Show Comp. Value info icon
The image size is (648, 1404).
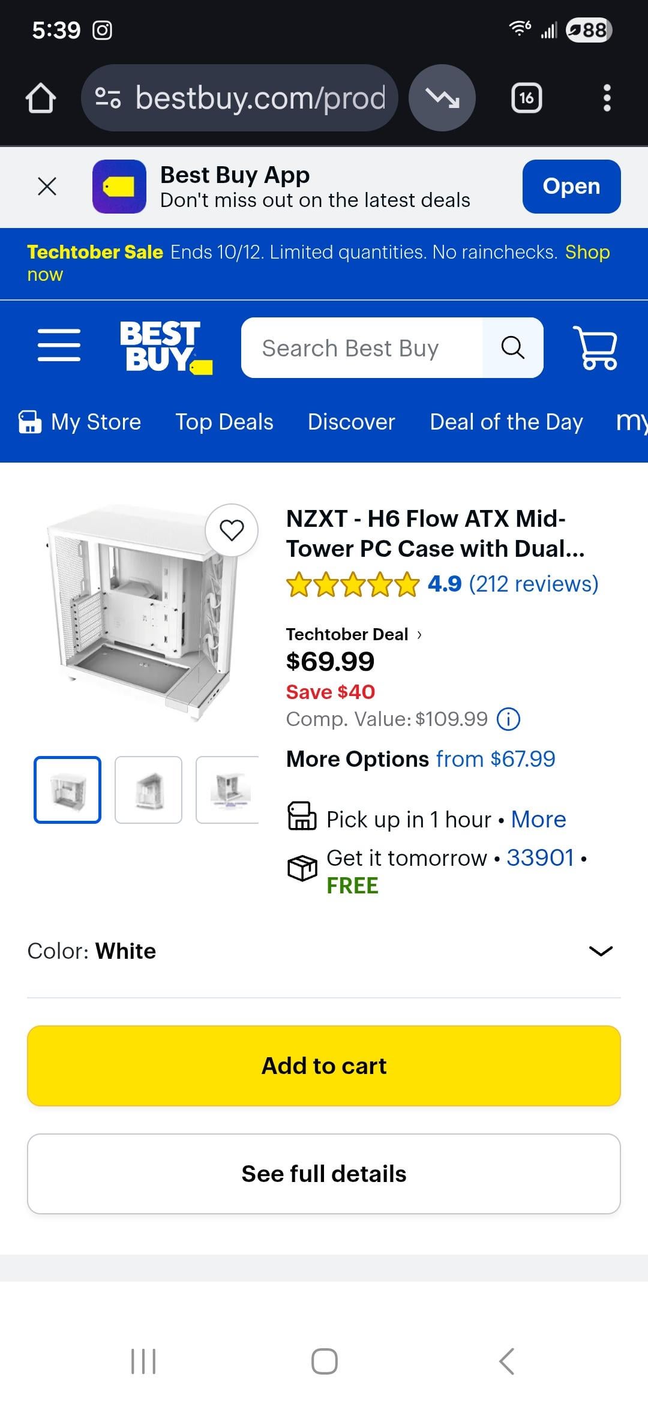(x=509, y=719)
